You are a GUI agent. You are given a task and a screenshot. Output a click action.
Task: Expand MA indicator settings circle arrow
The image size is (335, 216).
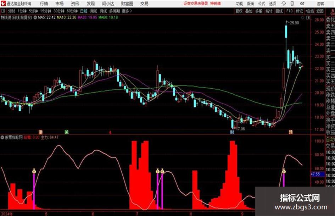click(x=35, y=17)
